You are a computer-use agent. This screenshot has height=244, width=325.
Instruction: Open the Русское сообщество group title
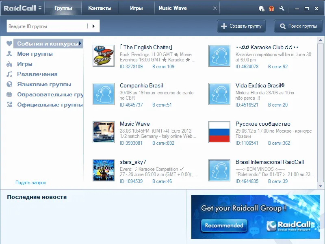[263, 124]
